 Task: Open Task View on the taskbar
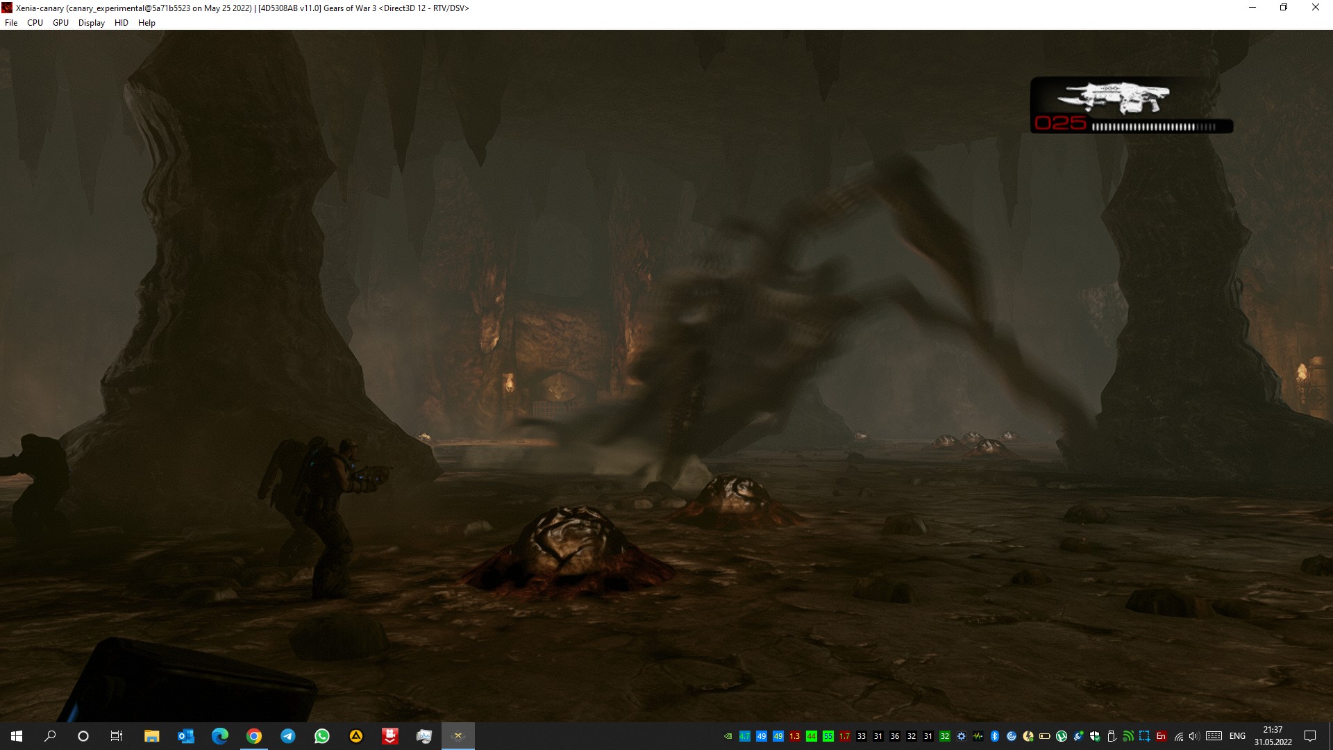(117, 736)
